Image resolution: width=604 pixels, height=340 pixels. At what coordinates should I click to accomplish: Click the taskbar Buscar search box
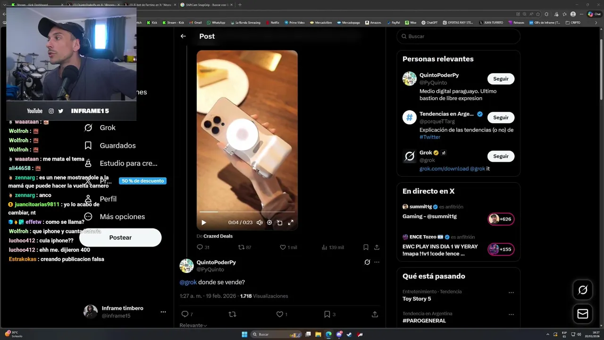(277, 334)
